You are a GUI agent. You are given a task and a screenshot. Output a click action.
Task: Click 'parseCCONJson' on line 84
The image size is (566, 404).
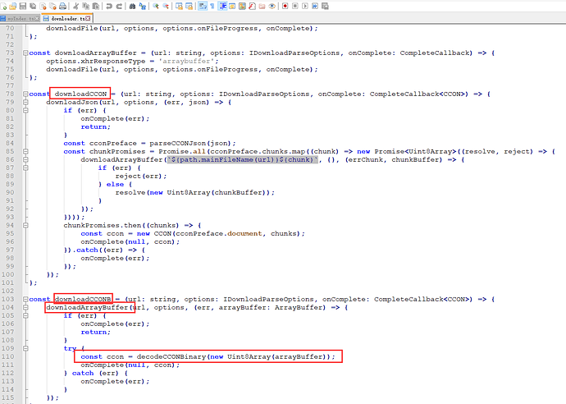[x=179, y=143]
